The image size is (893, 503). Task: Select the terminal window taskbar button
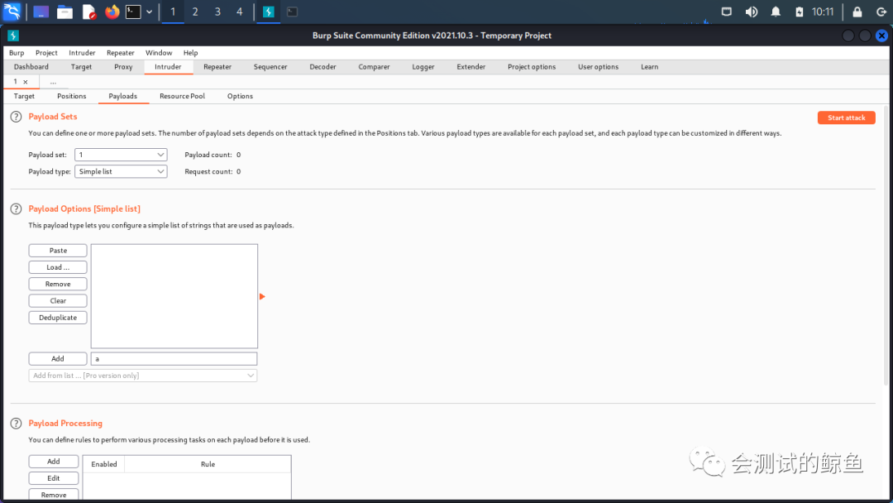click(x=292, y=12)
